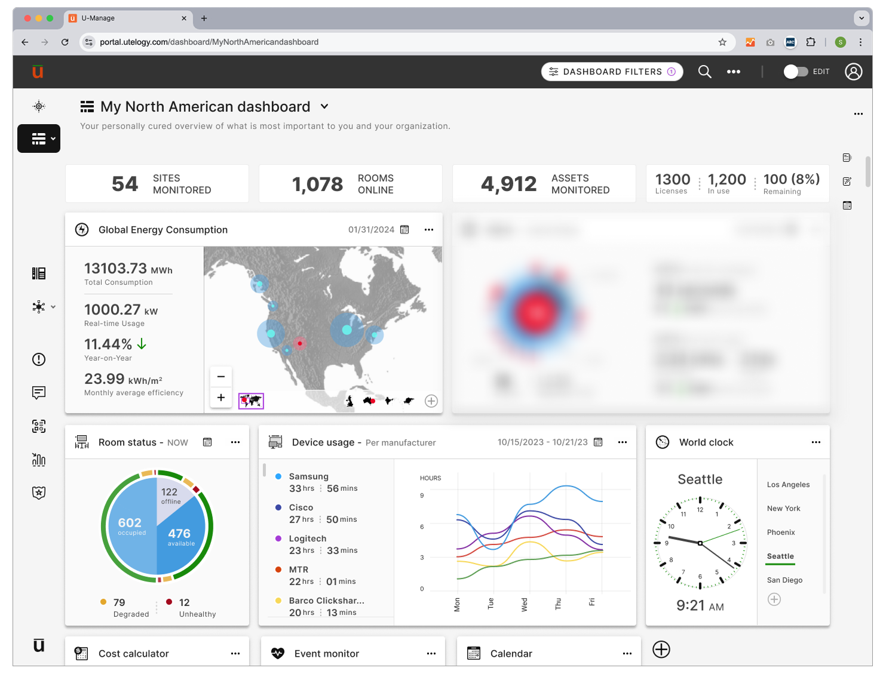Click the page vertical scrollbar
886x674 pixels.
tap(867, 171)
